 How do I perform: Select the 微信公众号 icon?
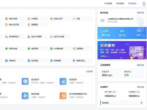[x=51, y=19]
